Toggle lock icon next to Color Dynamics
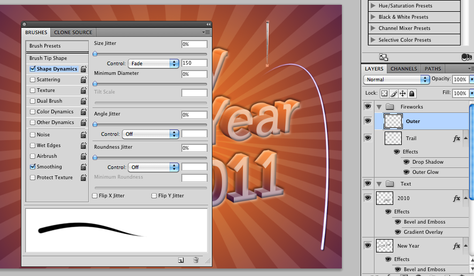 83,112
